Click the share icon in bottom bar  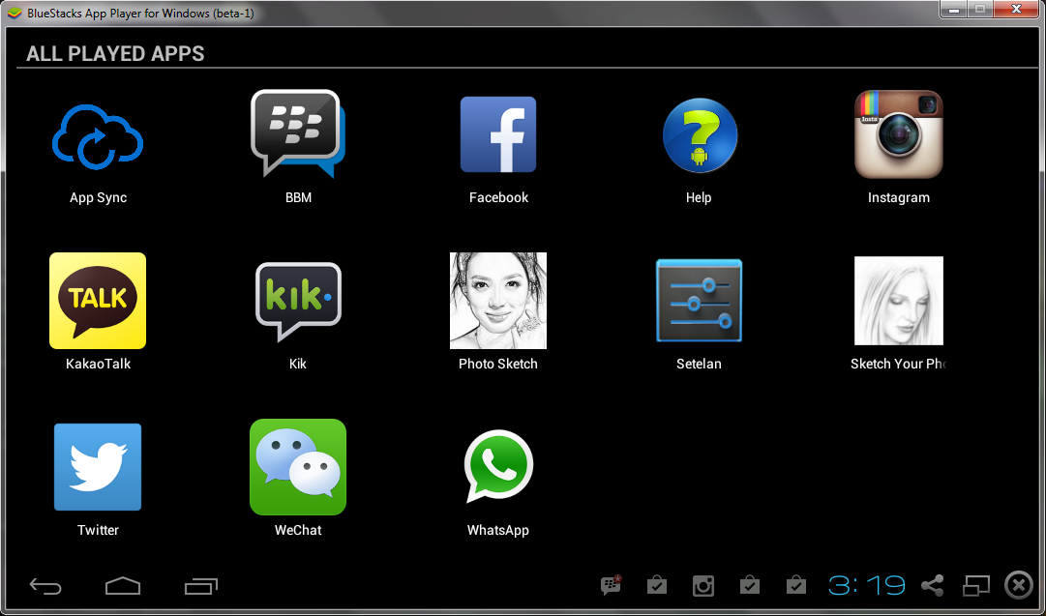click(932, 586)
